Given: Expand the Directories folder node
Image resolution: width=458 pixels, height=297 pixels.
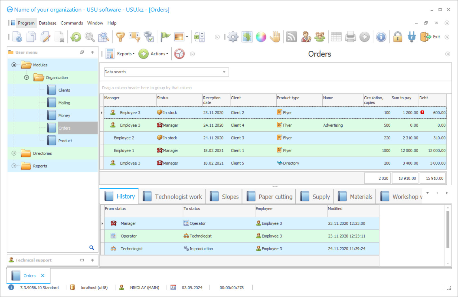Looking at the screenshot, I should 14,153.
